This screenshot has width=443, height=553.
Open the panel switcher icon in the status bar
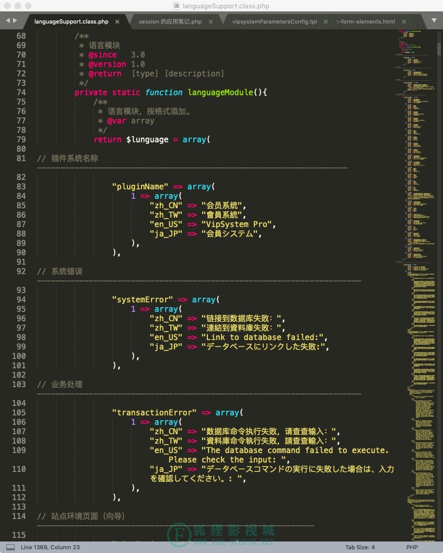point(10,547)
